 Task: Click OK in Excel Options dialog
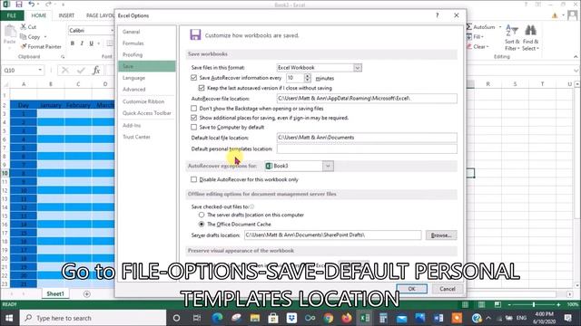[x=411, y=289]
